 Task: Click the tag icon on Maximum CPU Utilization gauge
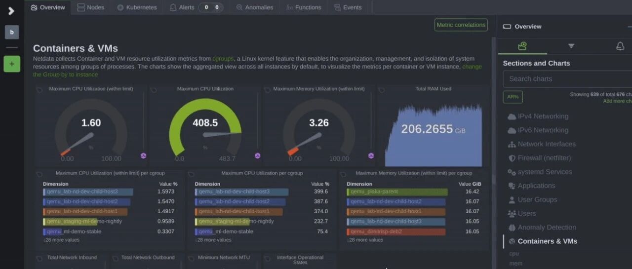tap(153, 90)
